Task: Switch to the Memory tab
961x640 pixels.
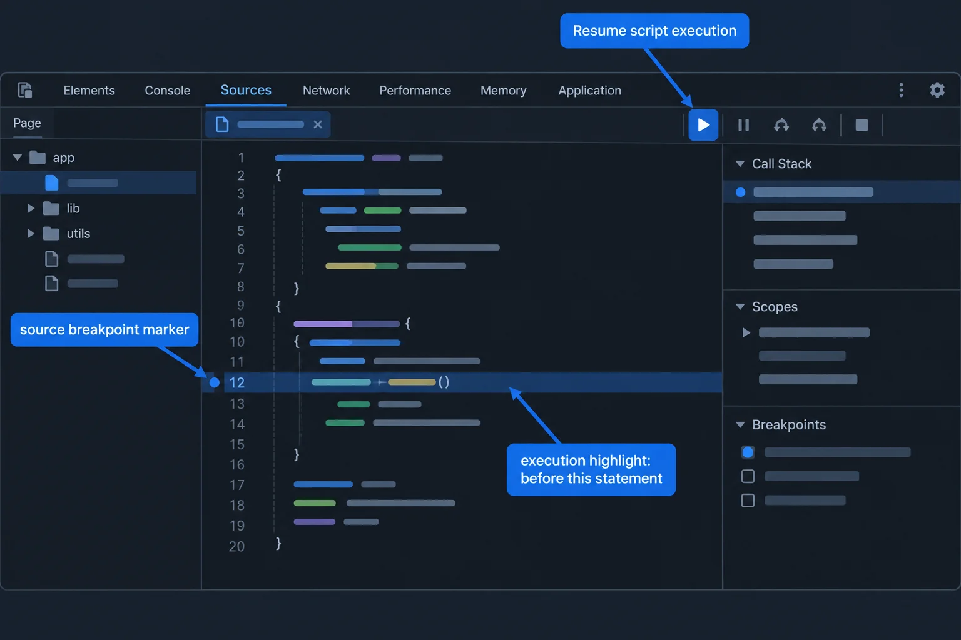Action: (x=503, y=91)
